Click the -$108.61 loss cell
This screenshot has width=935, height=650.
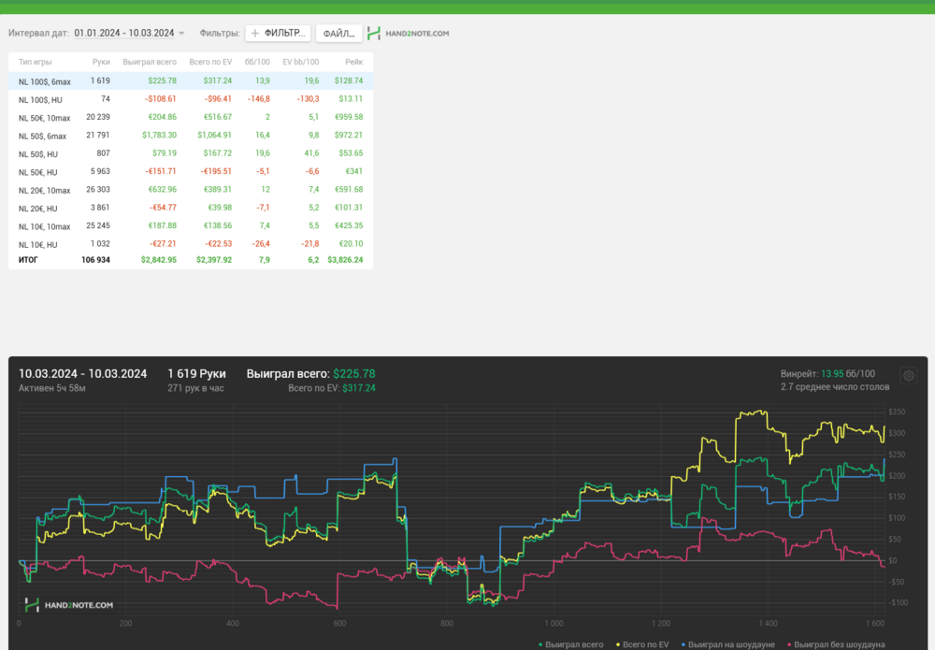161,99
